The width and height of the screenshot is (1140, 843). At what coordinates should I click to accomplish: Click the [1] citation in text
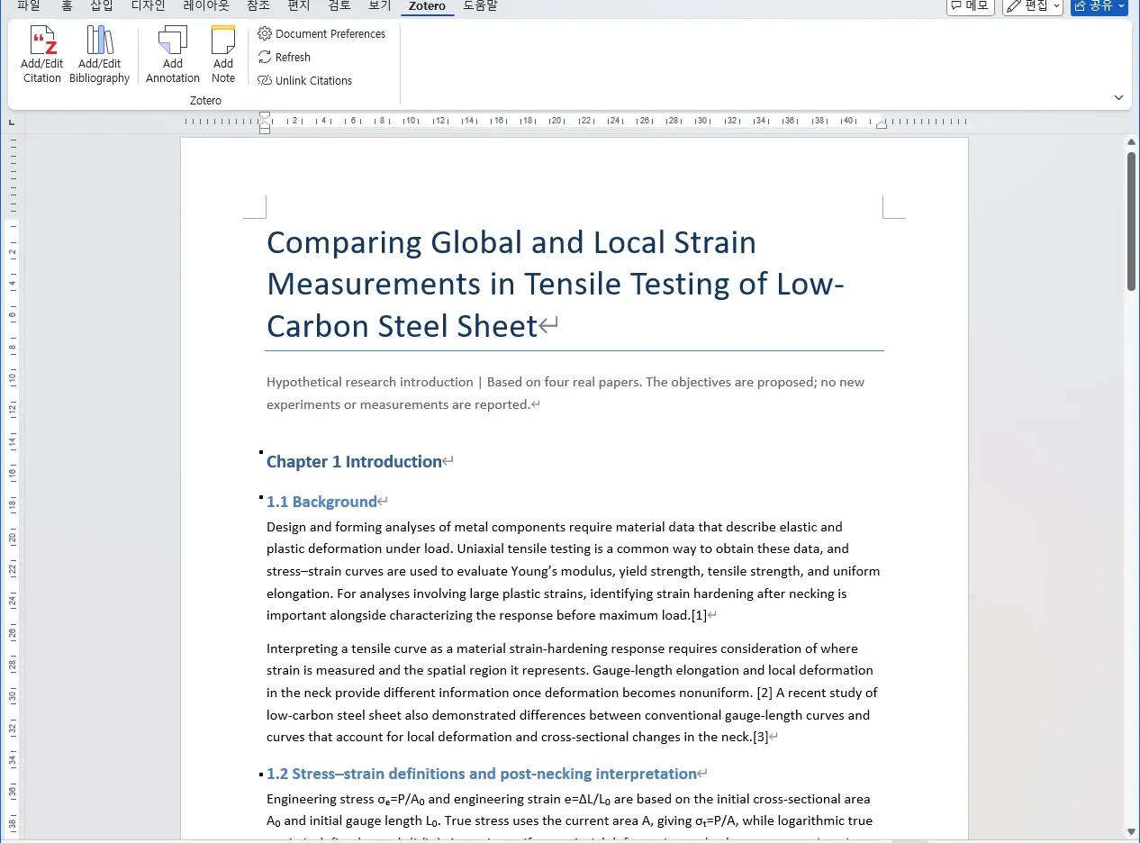[x=699, y=616]
